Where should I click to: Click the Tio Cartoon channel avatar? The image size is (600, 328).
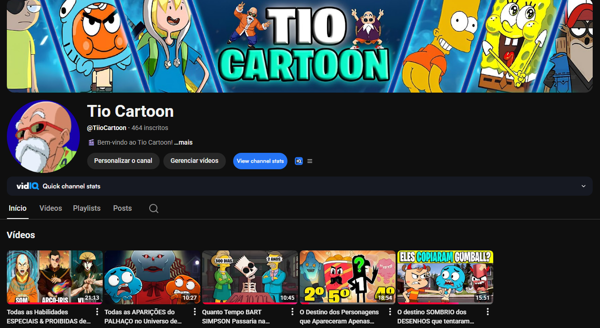coord(43,137)
